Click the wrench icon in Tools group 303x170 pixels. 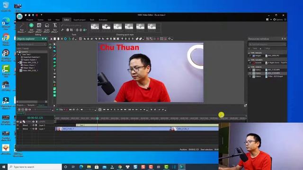tap(62, 30)
